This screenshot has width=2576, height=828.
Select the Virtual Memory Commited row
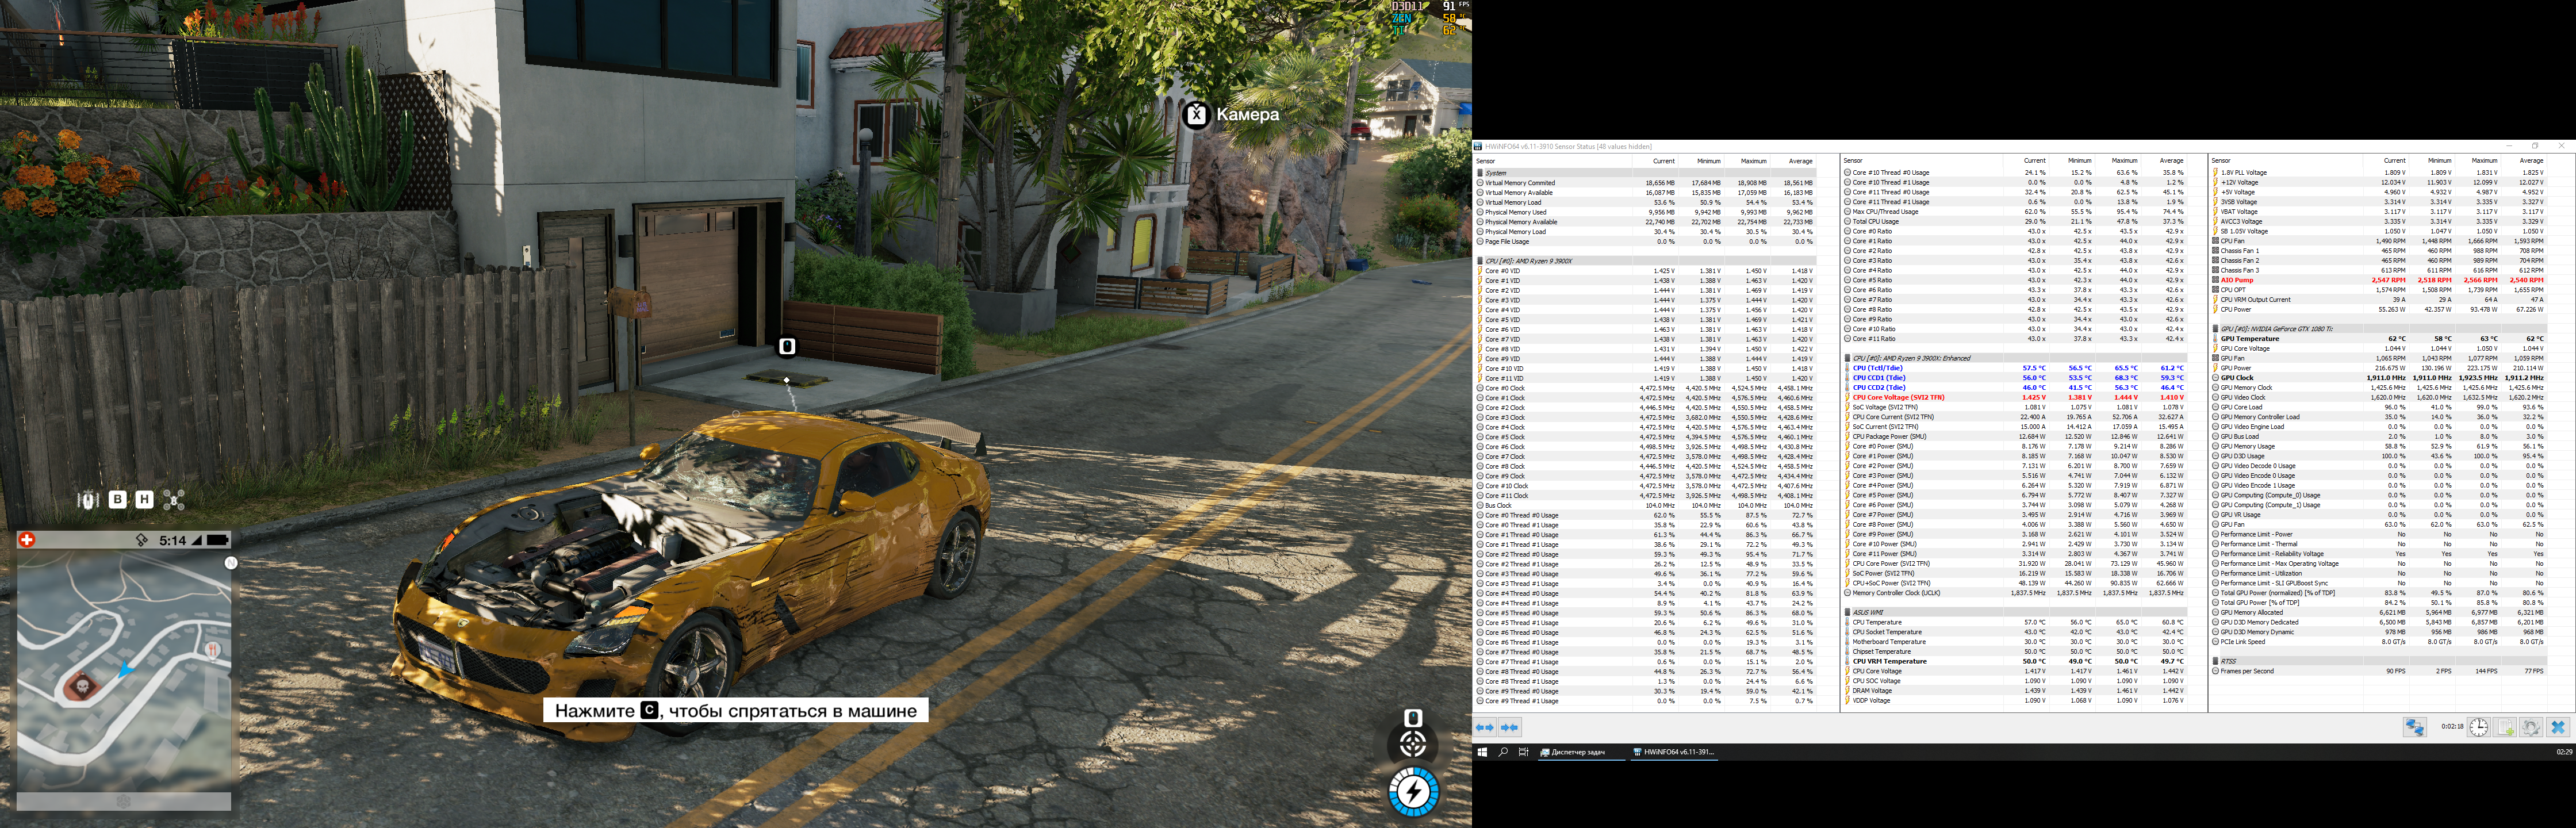coord(1519,183)
